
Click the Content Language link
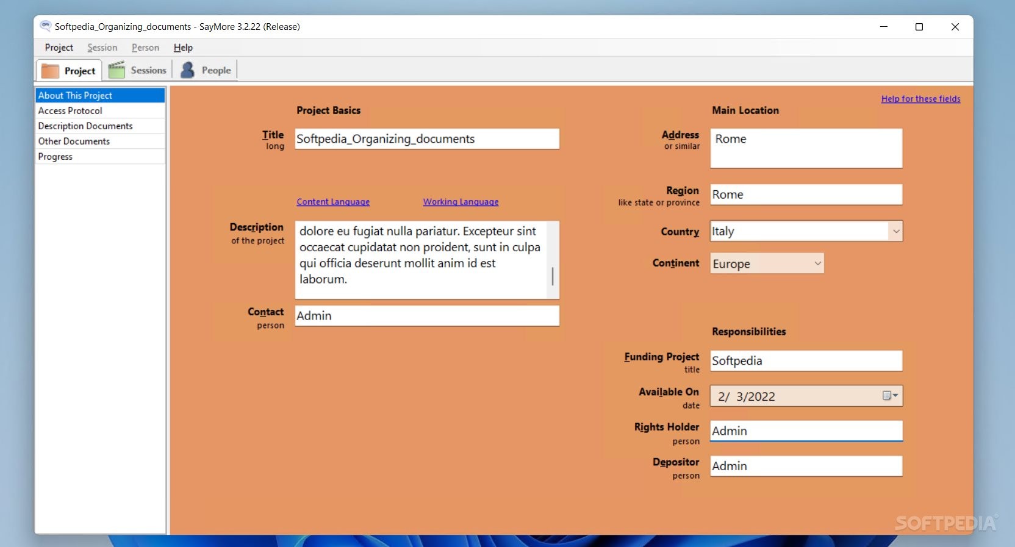(333, 202)
